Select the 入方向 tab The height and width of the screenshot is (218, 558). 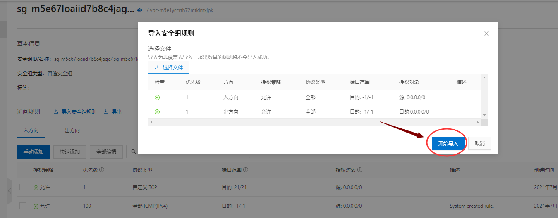click(31, 130)
